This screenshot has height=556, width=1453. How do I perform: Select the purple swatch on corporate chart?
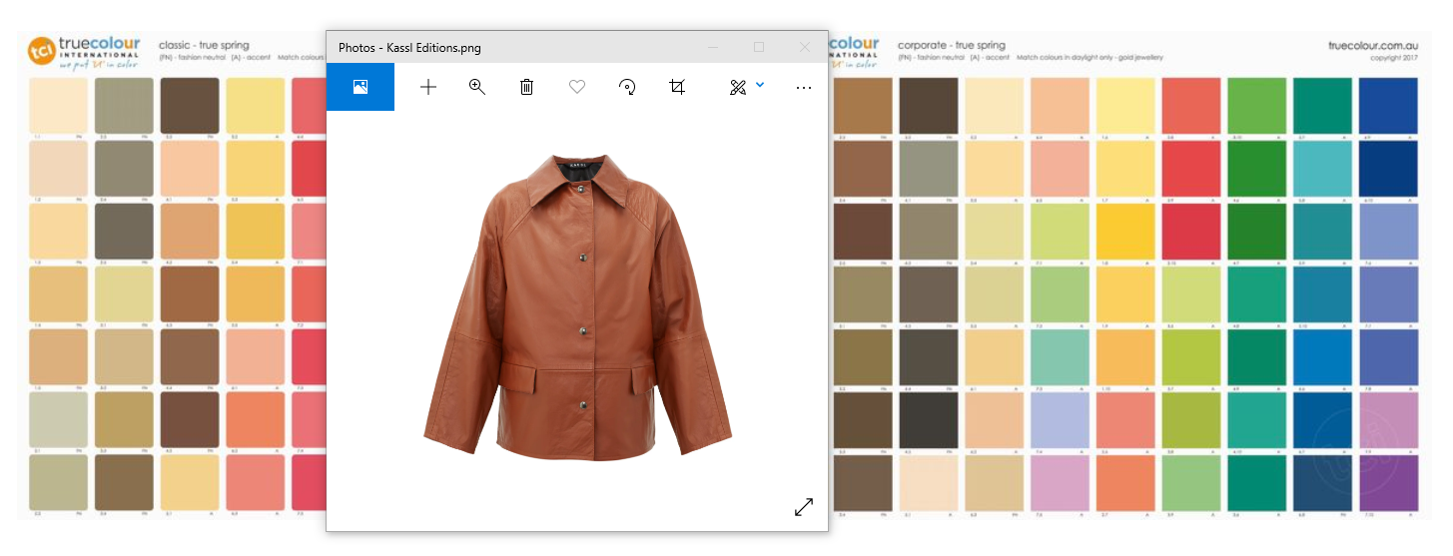pyautogui.click(x=1388, y=483)
